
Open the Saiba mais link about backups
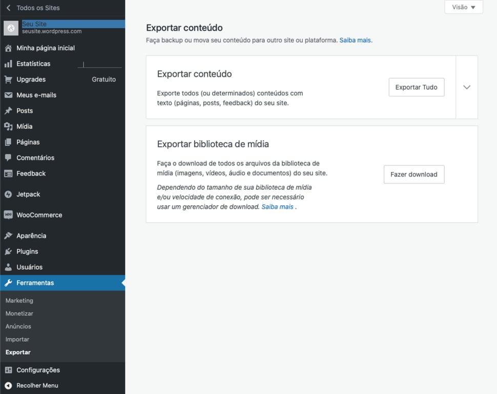(355, 40)
